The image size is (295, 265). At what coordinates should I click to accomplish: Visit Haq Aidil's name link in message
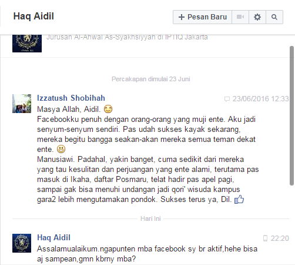point(53,237)
